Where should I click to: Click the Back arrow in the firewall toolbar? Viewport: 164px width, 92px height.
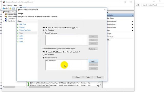4,8
